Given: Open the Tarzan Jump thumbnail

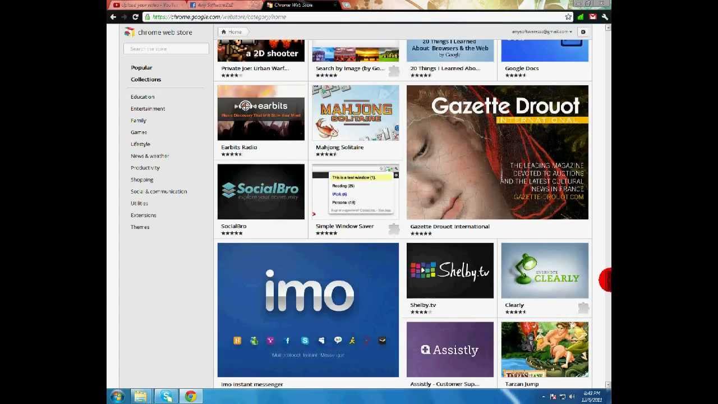Looking at the screenshot, I should (x=545, y=349).
